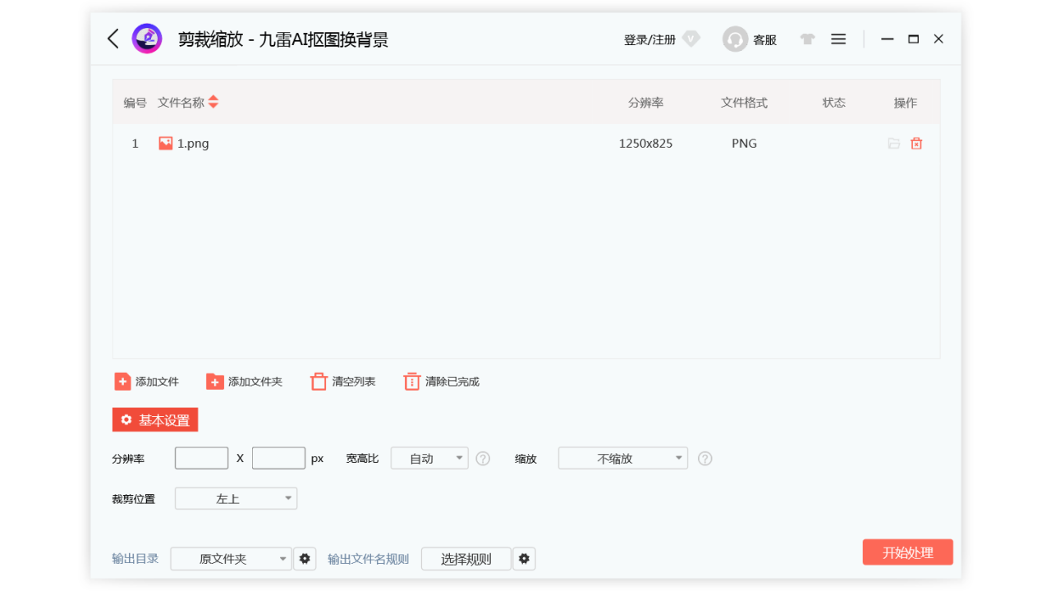Viewport: 1051px width, 591px height.
Task: Clear the file list using 清空列表 trash icon
Action: tap(319, 381)
